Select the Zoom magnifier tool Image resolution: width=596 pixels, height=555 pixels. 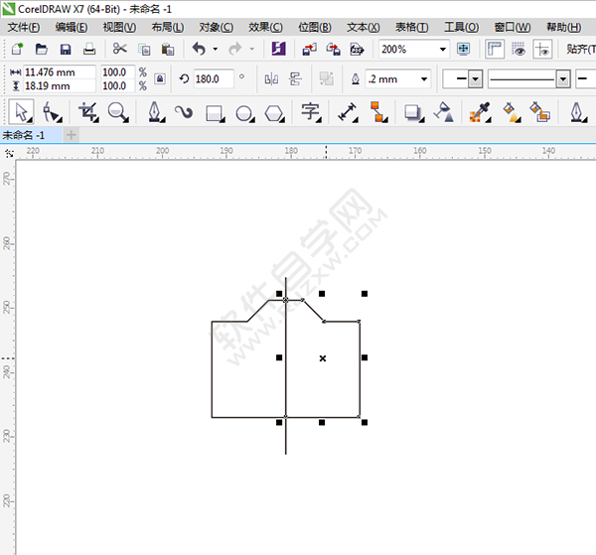click(118, 112)
